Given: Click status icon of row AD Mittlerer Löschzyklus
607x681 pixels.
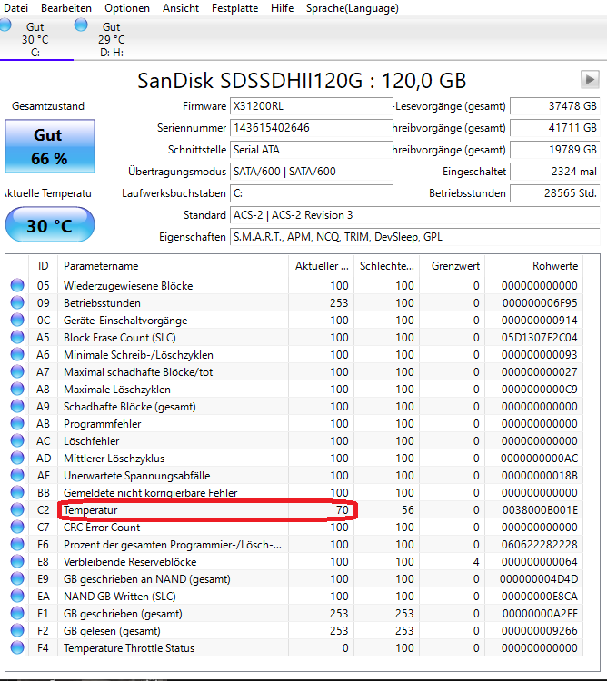Looking at the screenshot, I should (17, 459).
